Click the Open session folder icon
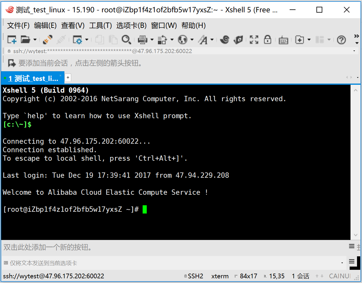Screen dimensions: 362x283 (26, 40)
